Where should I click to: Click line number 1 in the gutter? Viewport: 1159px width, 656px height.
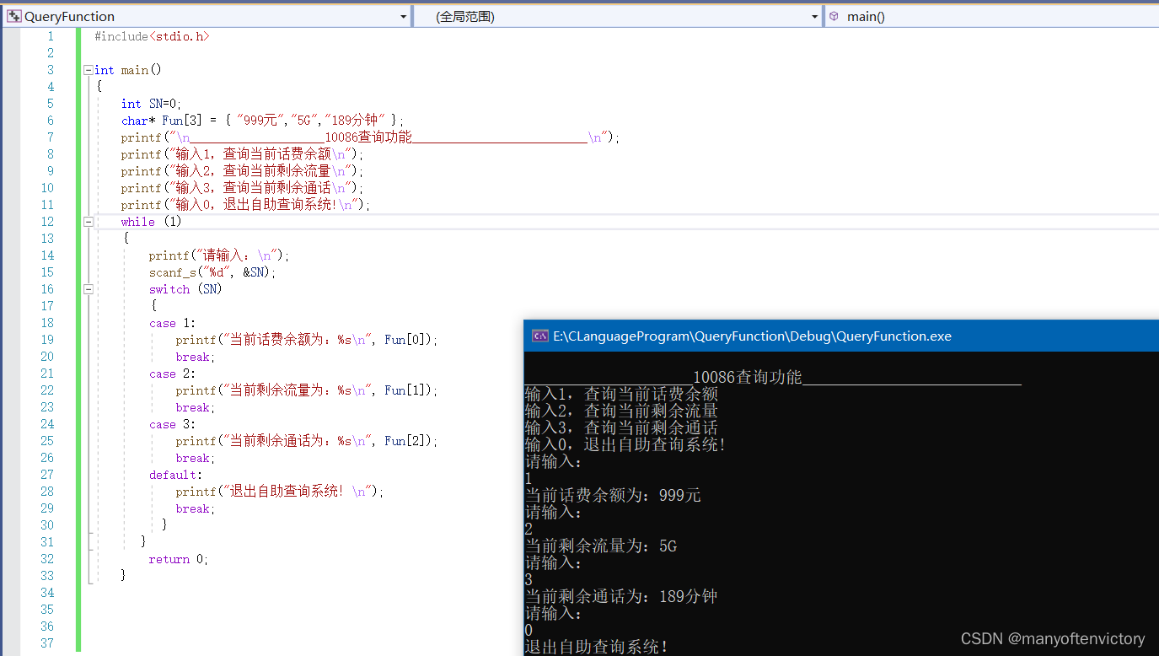tap(51, 36)
